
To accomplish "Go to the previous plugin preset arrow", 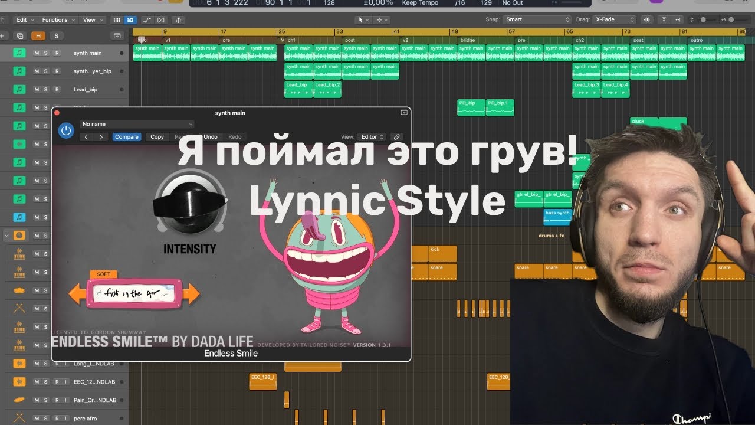I will pos(87,137).
